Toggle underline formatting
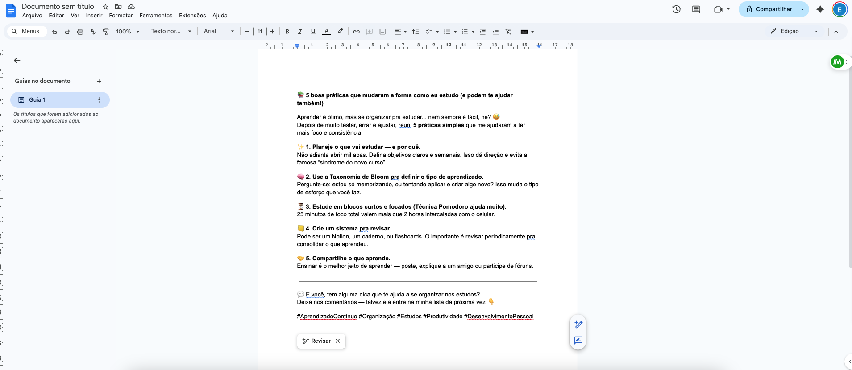852x370 pixels. [313, 32]
